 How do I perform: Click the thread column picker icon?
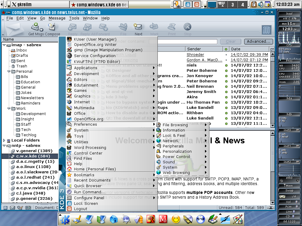point(272,49)
